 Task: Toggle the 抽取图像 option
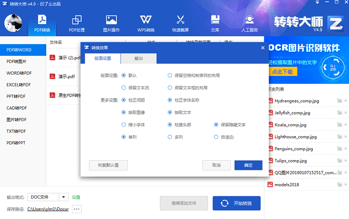(123, 113)
